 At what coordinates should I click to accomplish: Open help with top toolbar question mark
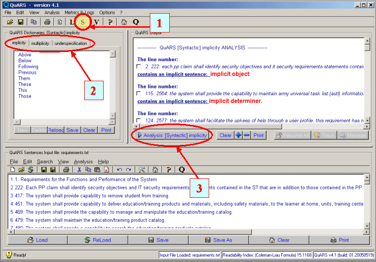click(x=110, y=22)
